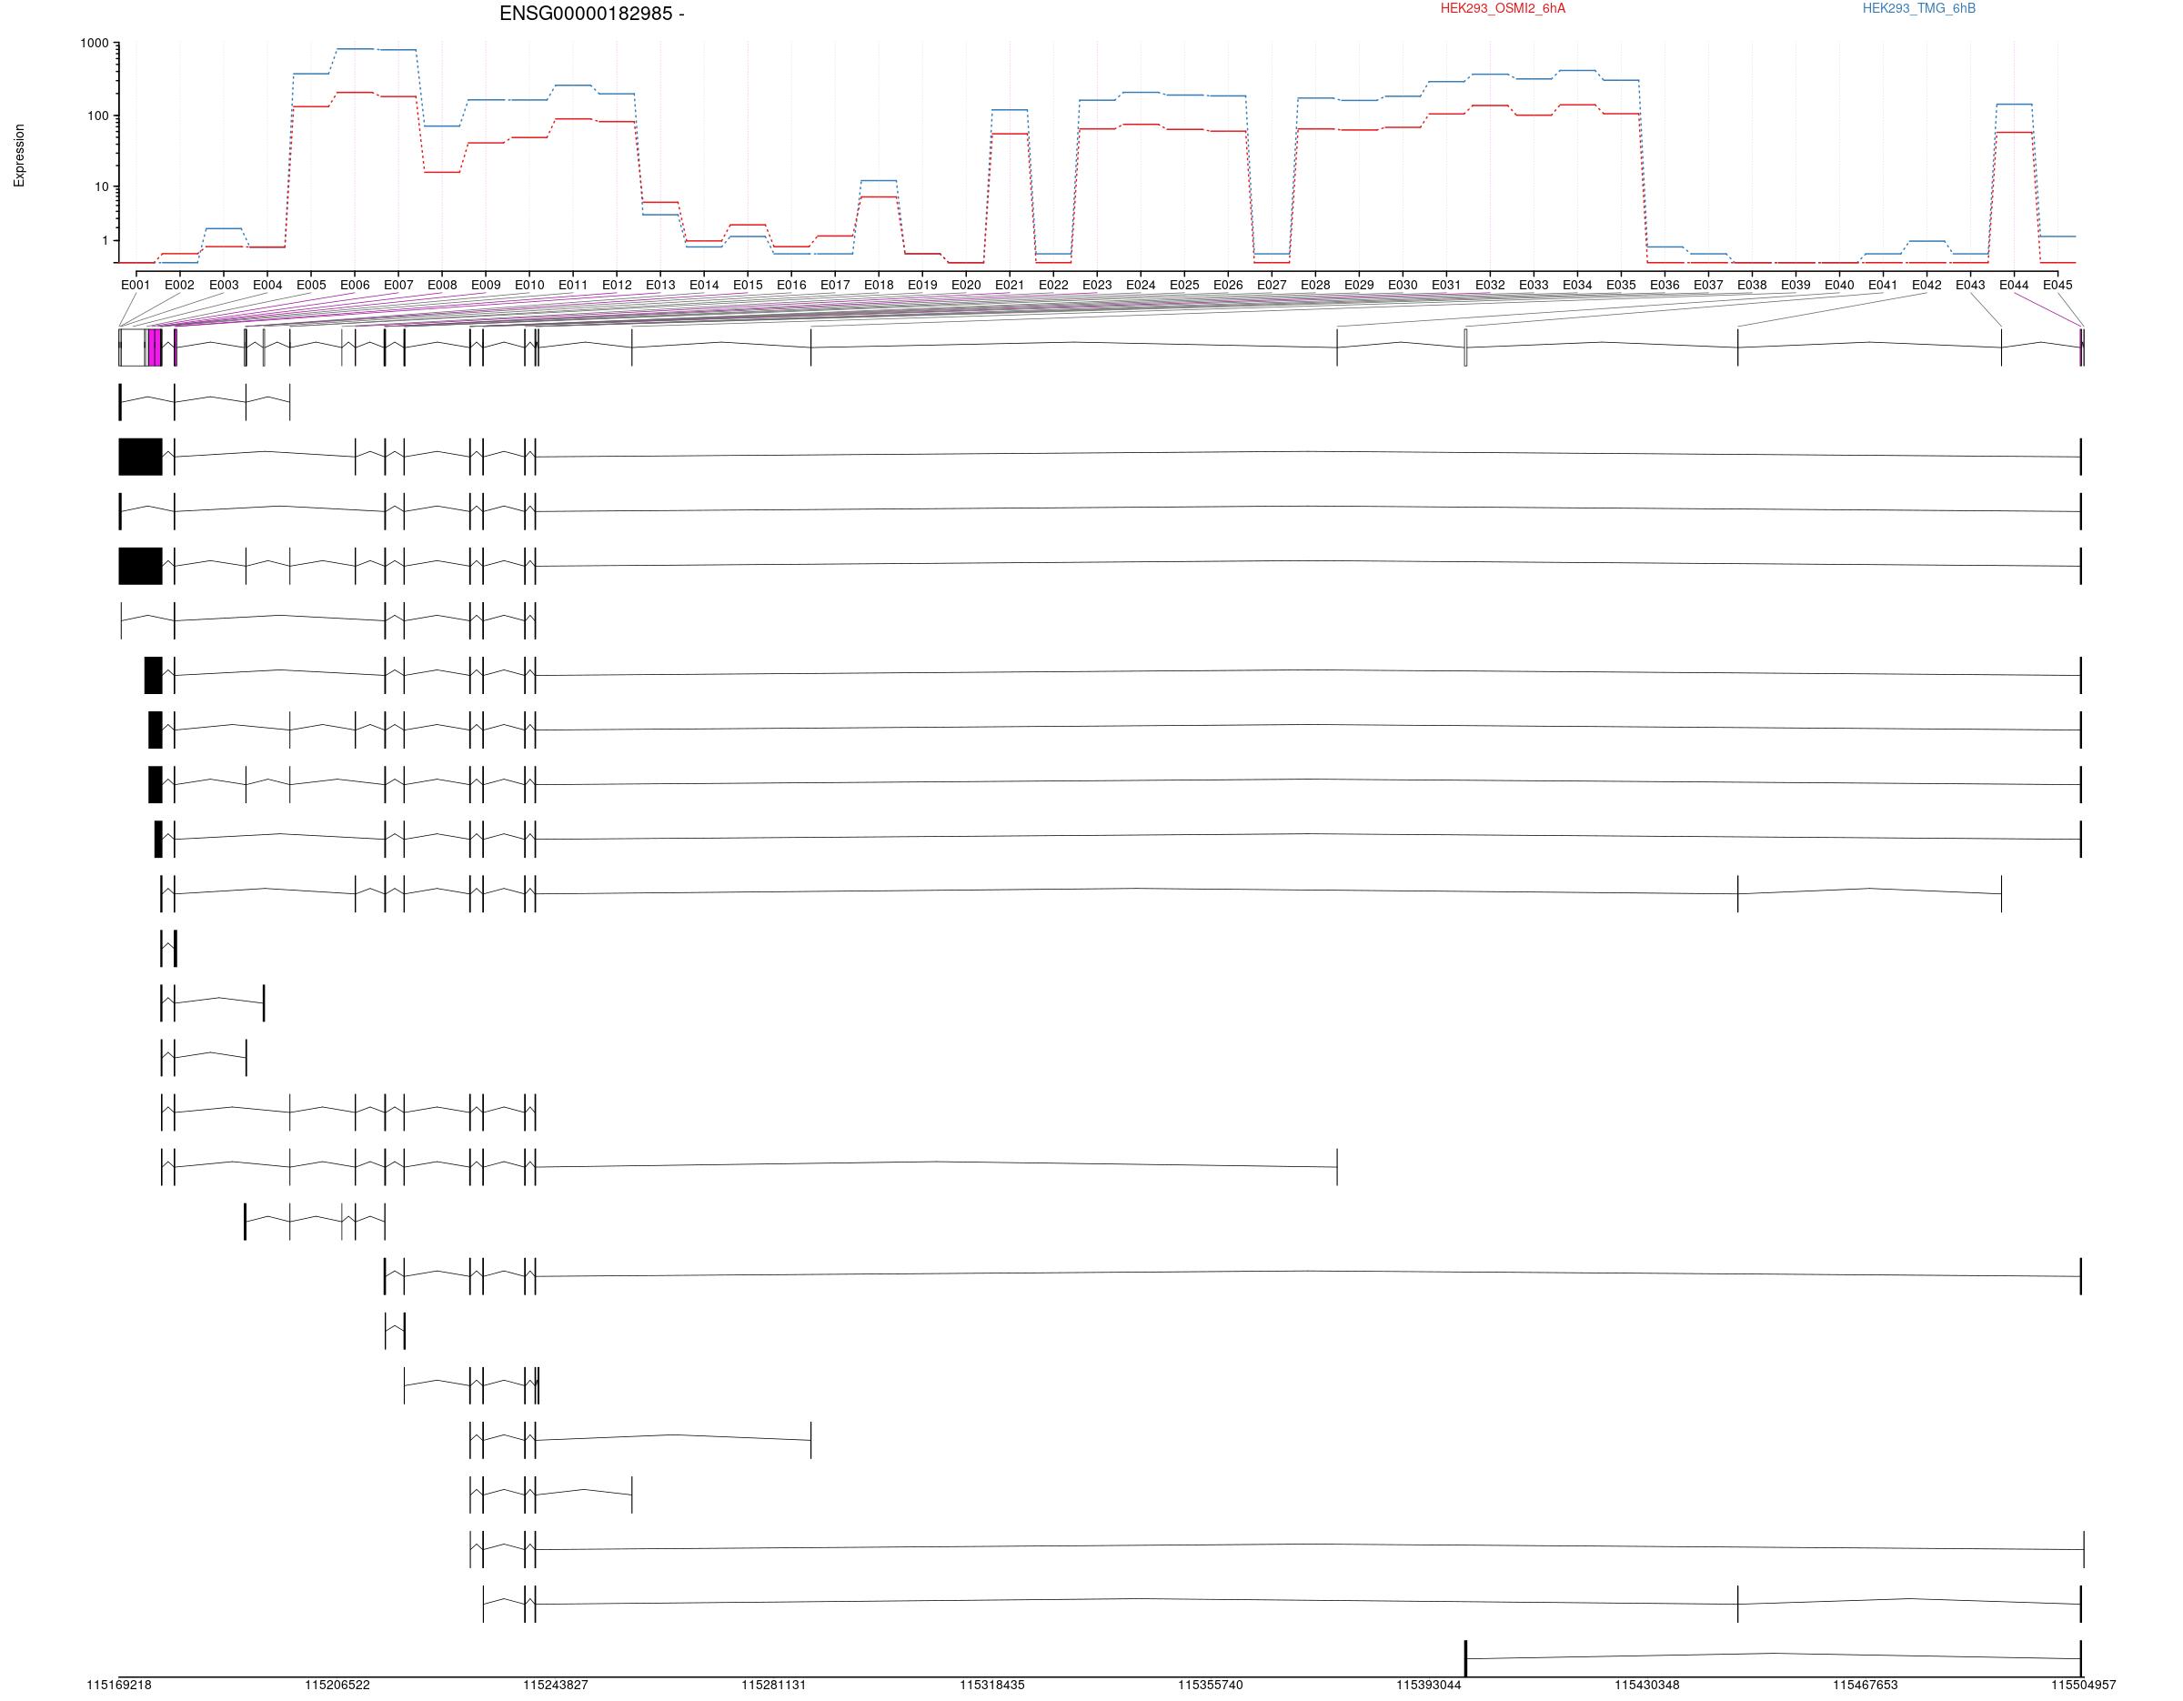Click exon label E019
This screenshot has height=1701, width=2183.
(922, 285)
